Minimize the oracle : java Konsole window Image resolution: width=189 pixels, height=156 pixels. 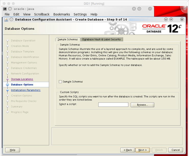click(x=134, y=9)
